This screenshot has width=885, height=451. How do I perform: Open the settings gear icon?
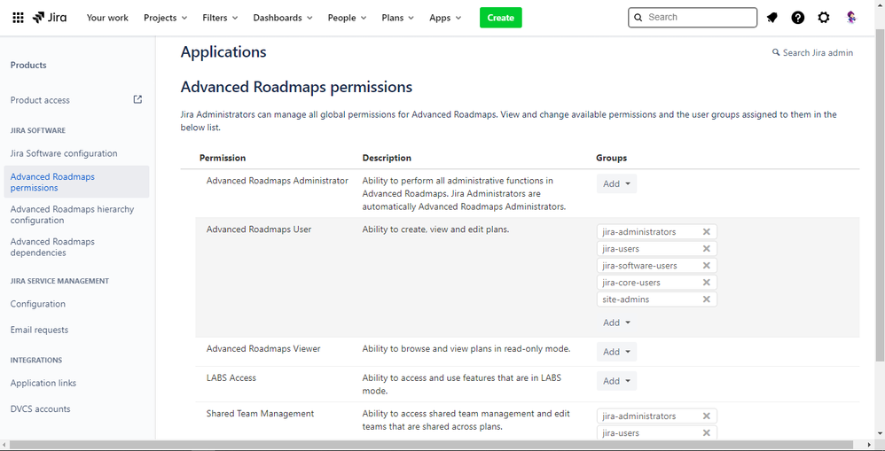[824, 18]
